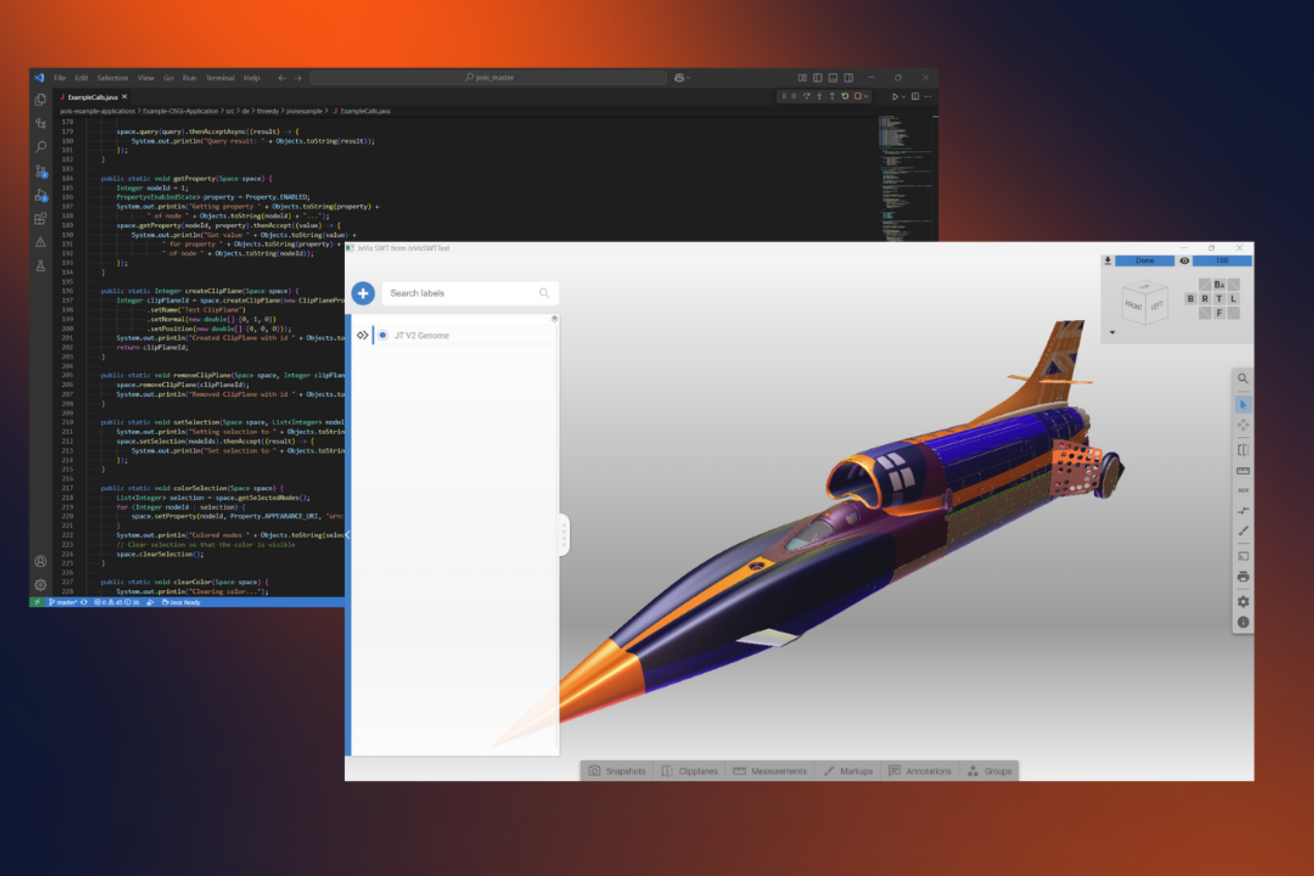Click the print icon in viewer toolbar
The width and height of the screenshot is (1314, 876).
(1243, 576)
